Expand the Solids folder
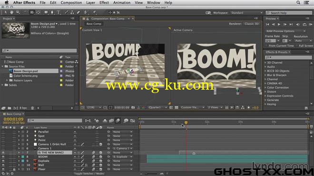This screenshot has width=314, height=176. coord(2,85)
